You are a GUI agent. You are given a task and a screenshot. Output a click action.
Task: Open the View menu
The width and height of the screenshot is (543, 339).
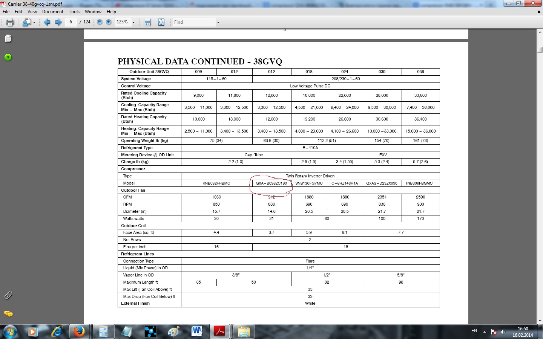(32, 12)
